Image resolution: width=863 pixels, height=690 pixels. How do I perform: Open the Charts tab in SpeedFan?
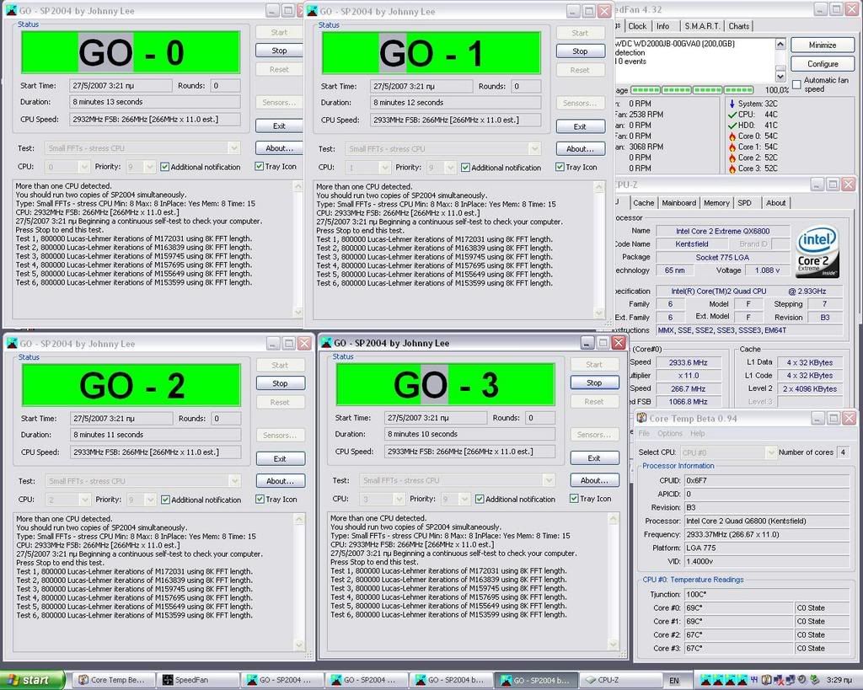click(738, 26)
